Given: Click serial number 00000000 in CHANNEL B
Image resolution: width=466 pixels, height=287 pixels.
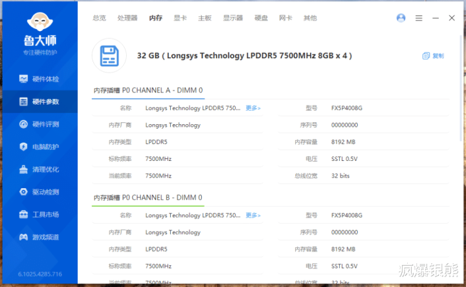Looking at the screenshot, I should (344, 232).
